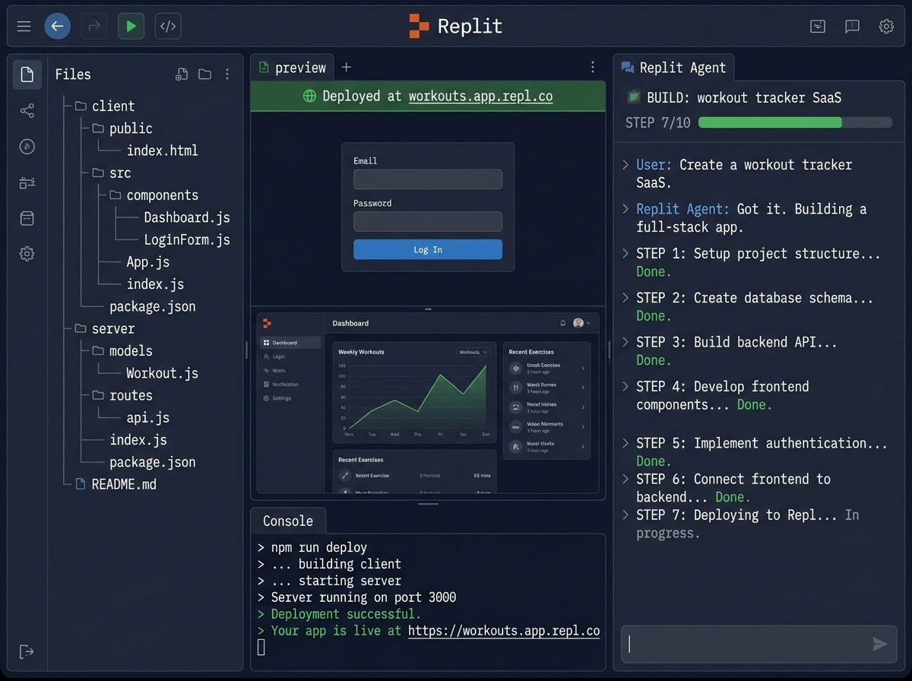Open Dashboard.js file
This screenshot has width=912, height=681.
coord(187,217)
